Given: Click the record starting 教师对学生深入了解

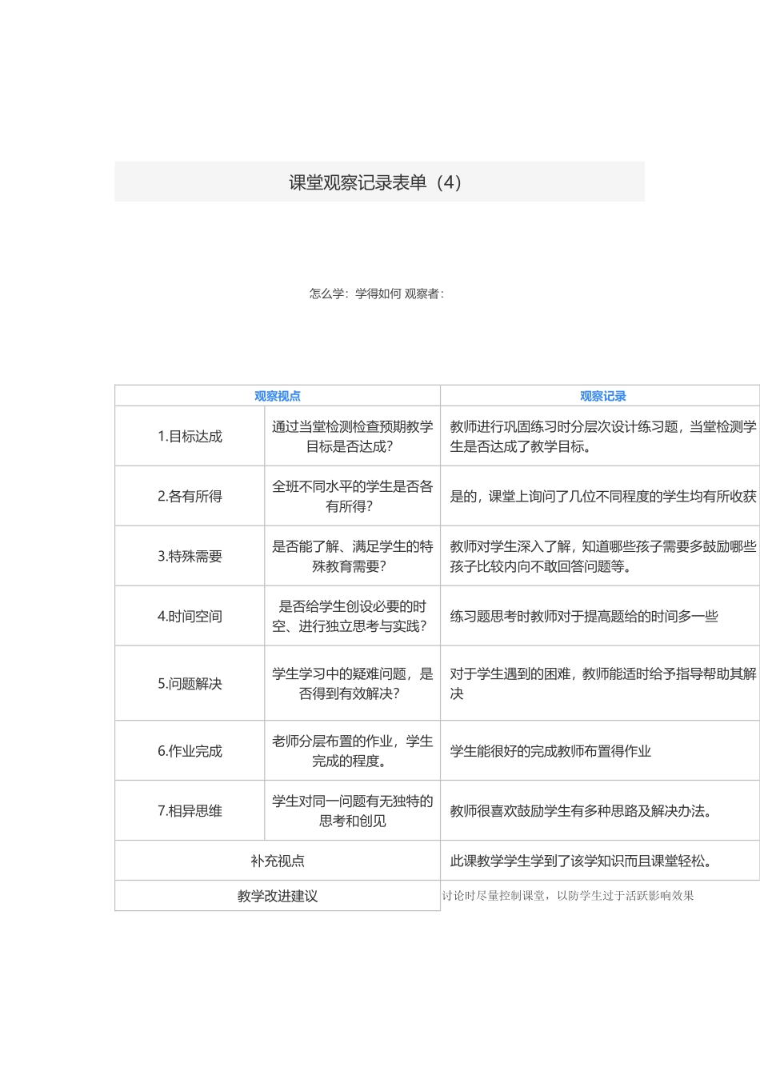Looking at the screenshot, I should [603, 556].
